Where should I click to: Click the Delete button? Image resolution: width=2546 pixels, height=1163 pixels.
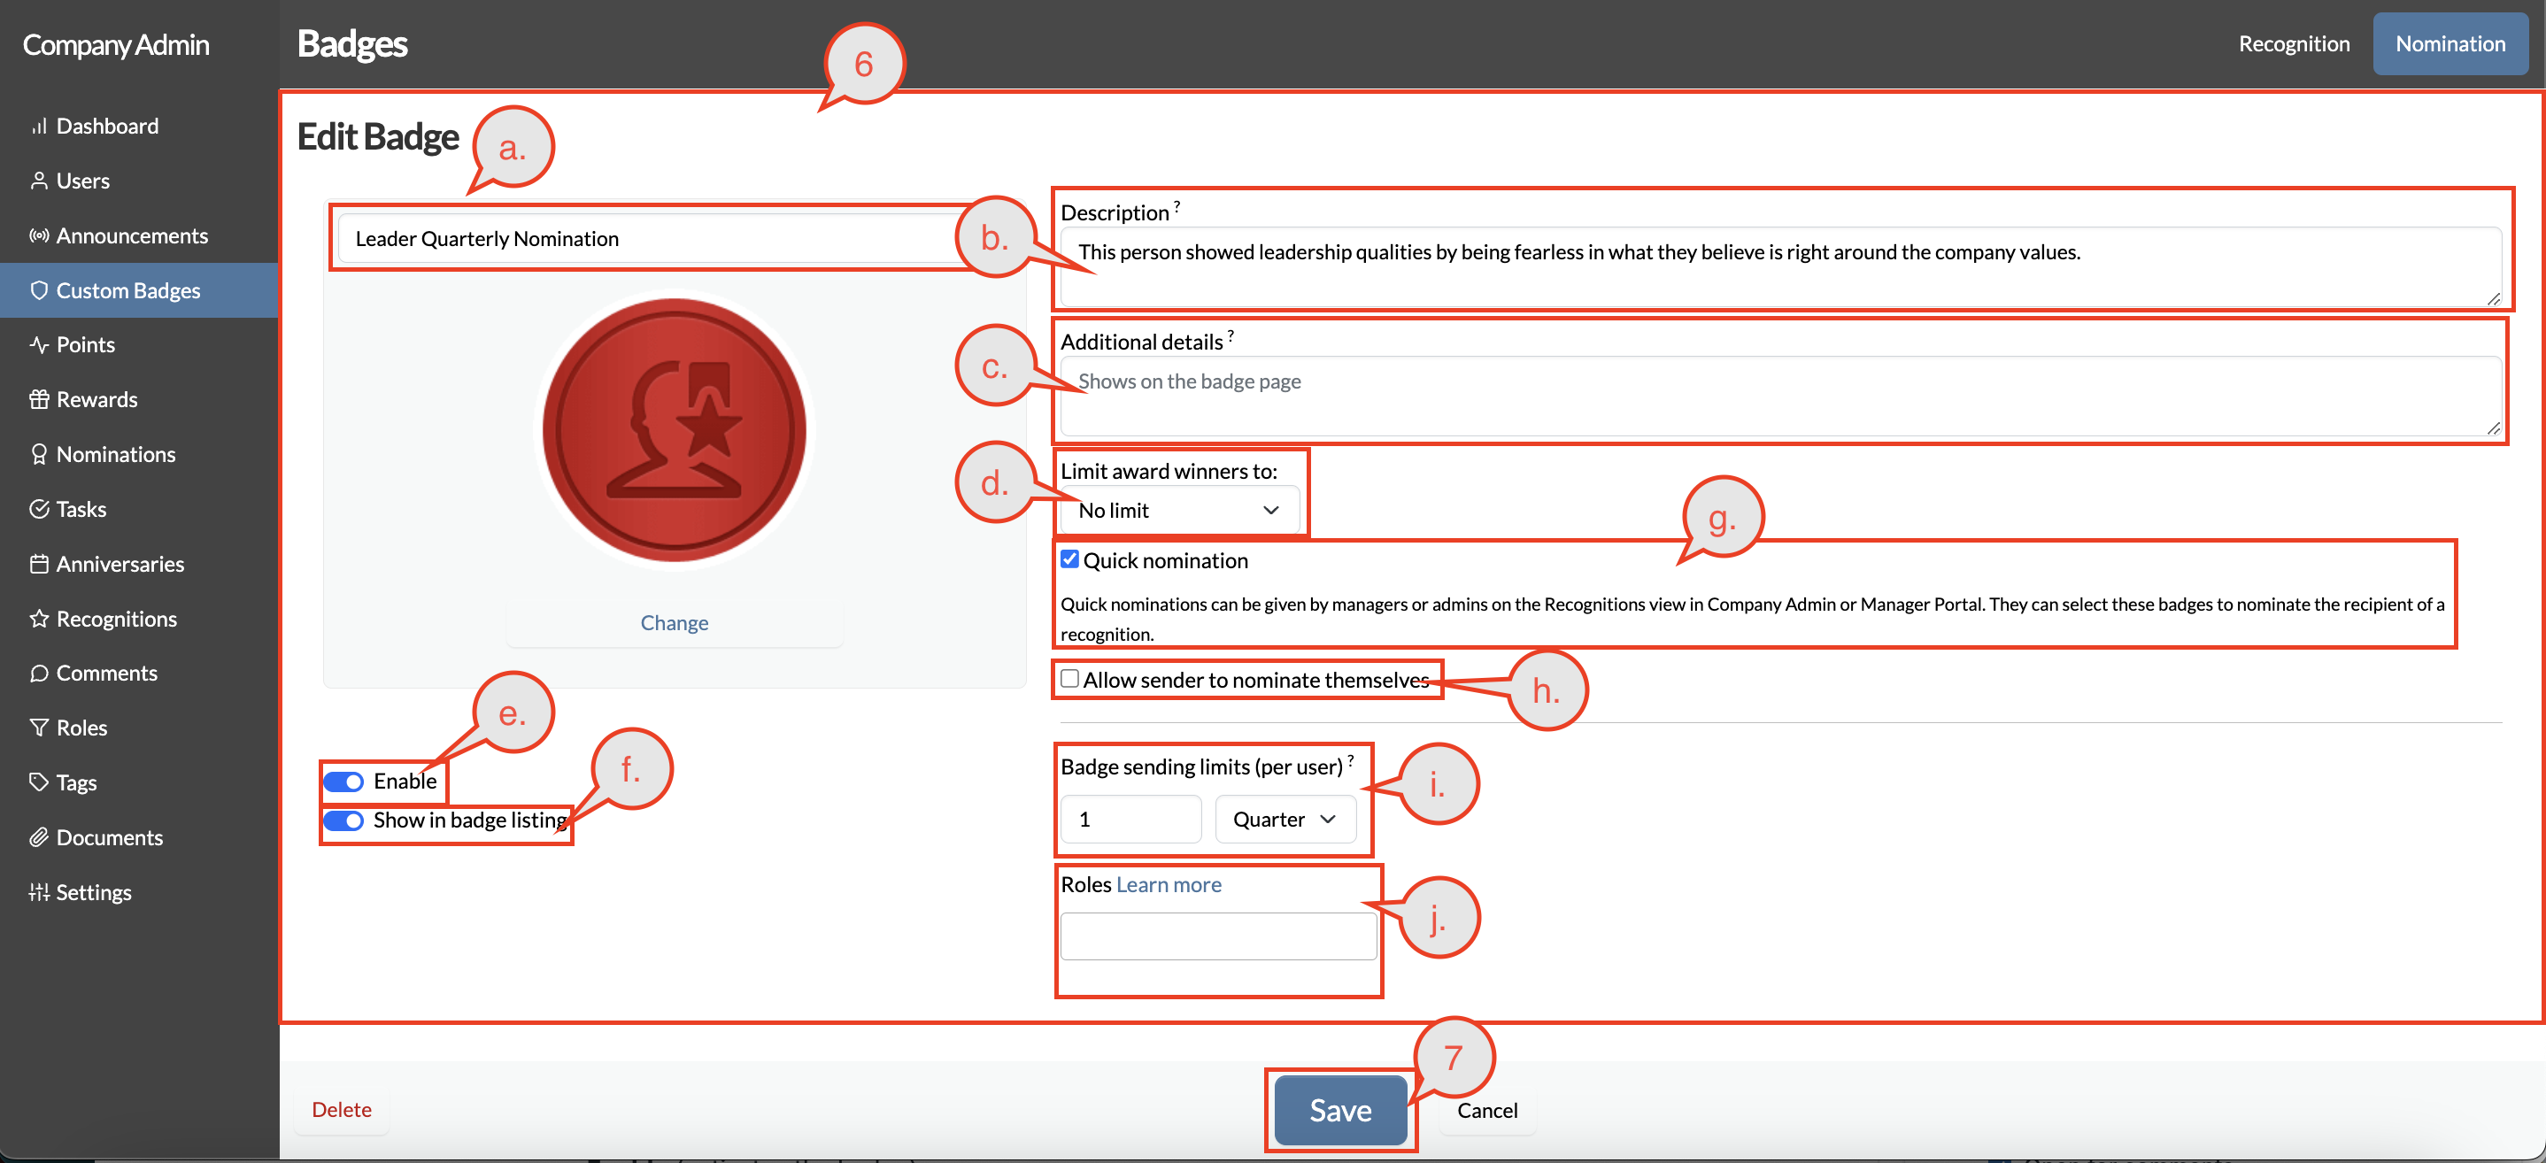(341, 1110)
